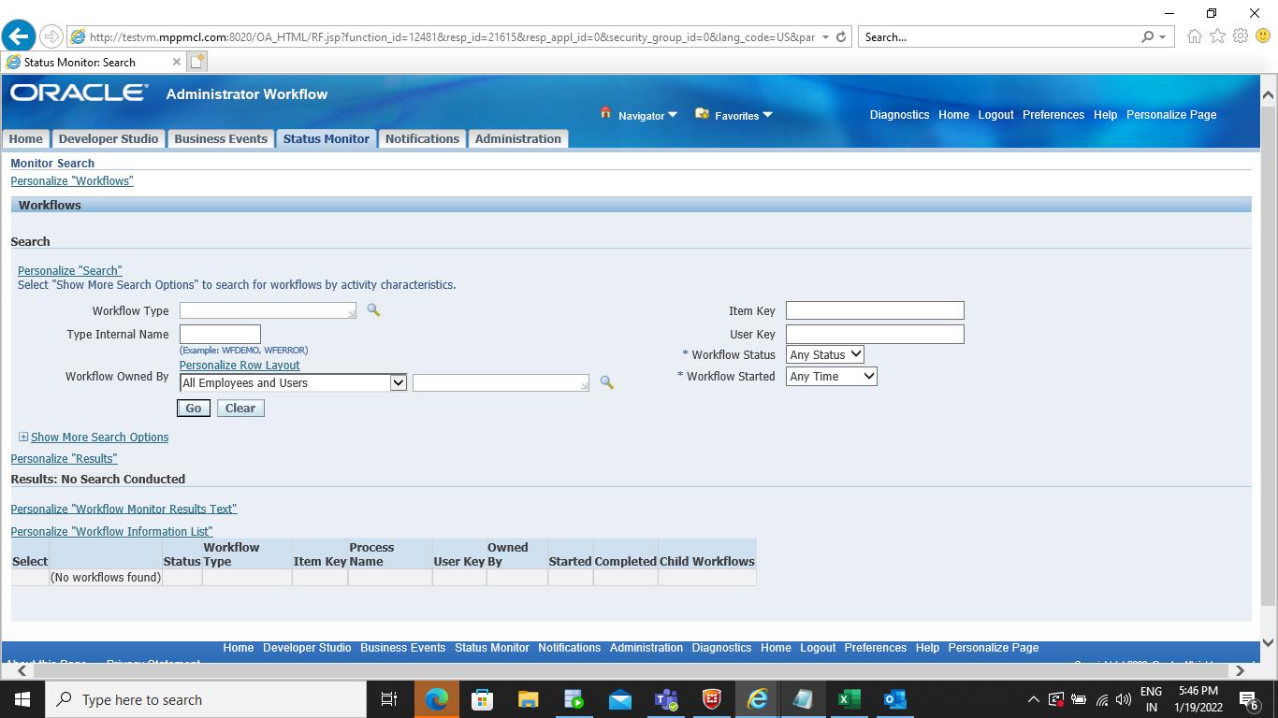Open new browser tab button
The height and width of the screenshot is (718, 1278).
(x=196, y=62)
